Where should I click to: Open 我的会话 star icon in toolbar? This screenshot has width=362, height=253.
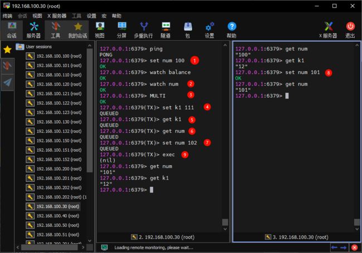click(x=78, y=30)
